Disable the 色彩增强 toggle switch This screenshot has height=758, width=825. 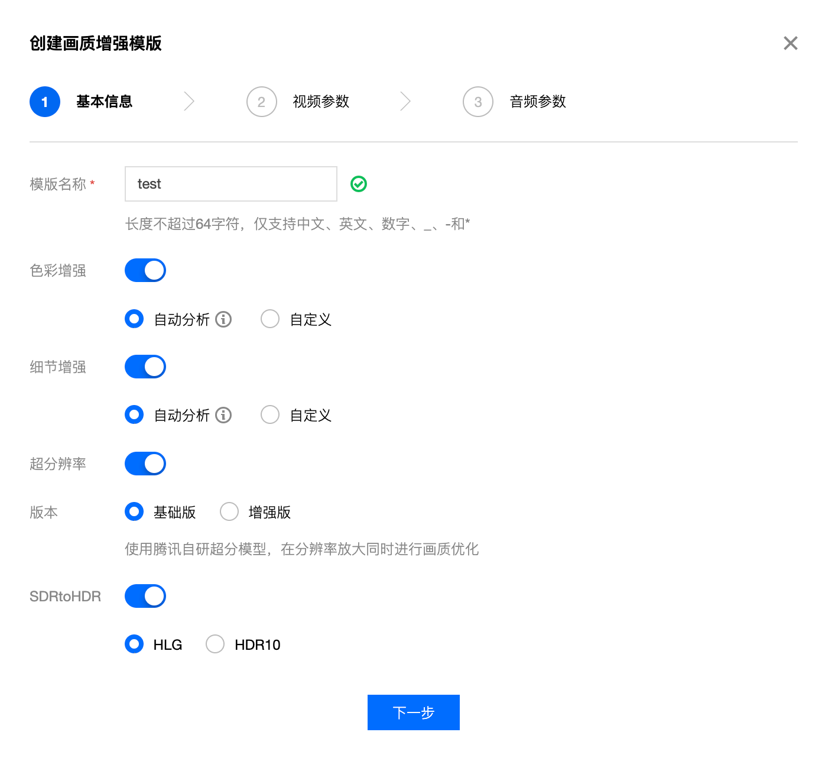coord(145,270)
